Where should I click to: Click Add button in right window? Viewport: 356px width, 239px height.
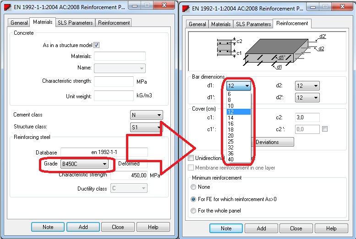pyautogui.click(x=261, y=228)
